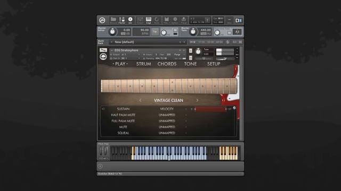This screenshot has width=341, height=191.
Task: Click the NI logo icon at far right
Action: click(x=239, y=20)
